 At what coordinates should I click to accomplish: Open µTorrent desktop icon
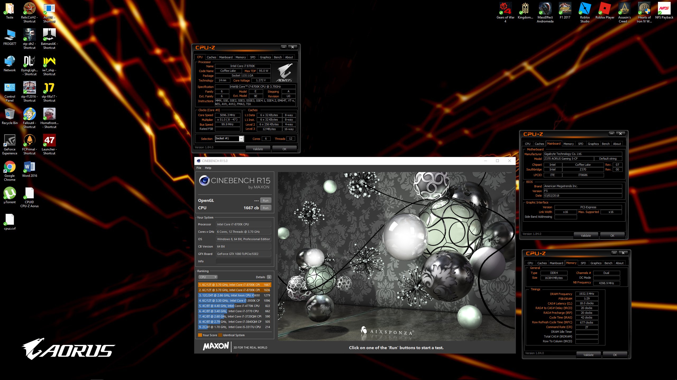coord(10,195)
